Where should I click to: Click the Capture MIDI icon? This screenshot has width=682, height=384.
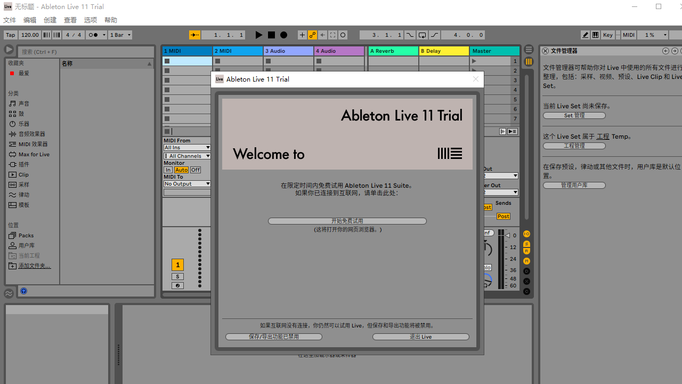[333, 35]
